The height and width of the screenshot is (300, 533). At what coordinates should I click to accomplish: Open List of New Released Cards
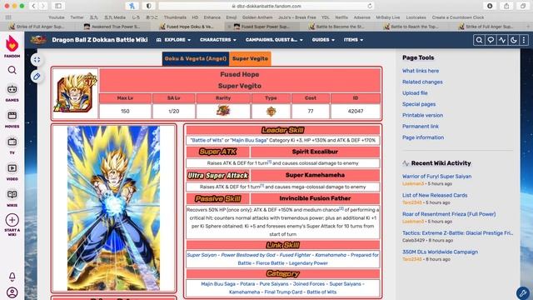click(435, 195)
